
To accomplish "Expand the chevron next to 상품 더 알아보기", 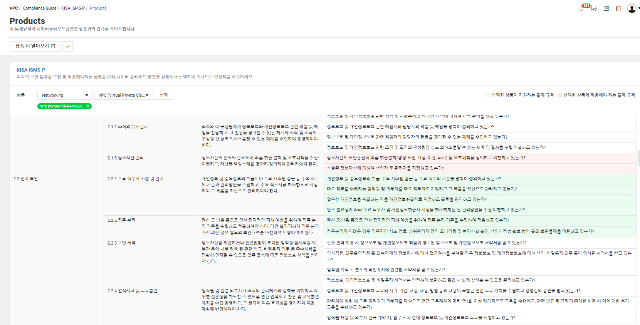I will (68, 47).
